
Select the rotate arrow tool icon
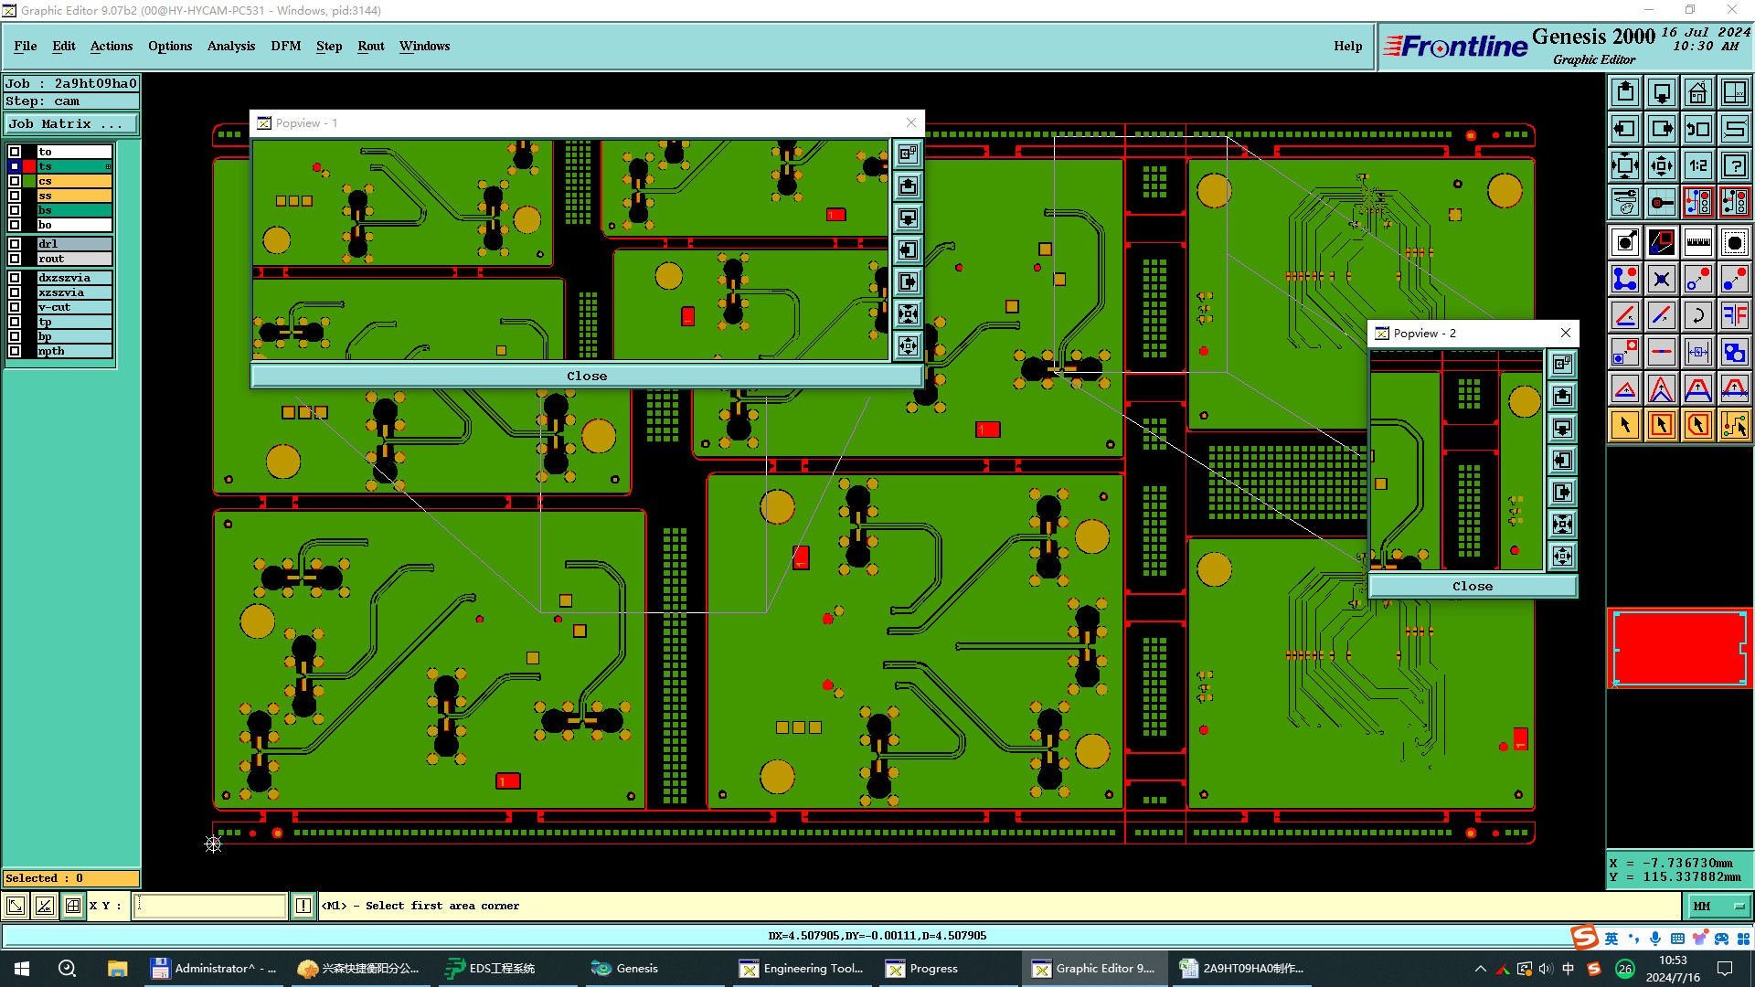click(x=1697, y=315)
